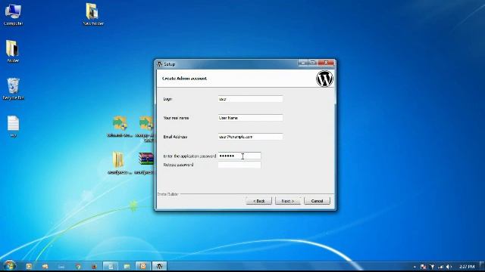The height and width of the screenshot is (272, 485).
Task: Click the Email Address field
Action: click(x=250, y=137)
